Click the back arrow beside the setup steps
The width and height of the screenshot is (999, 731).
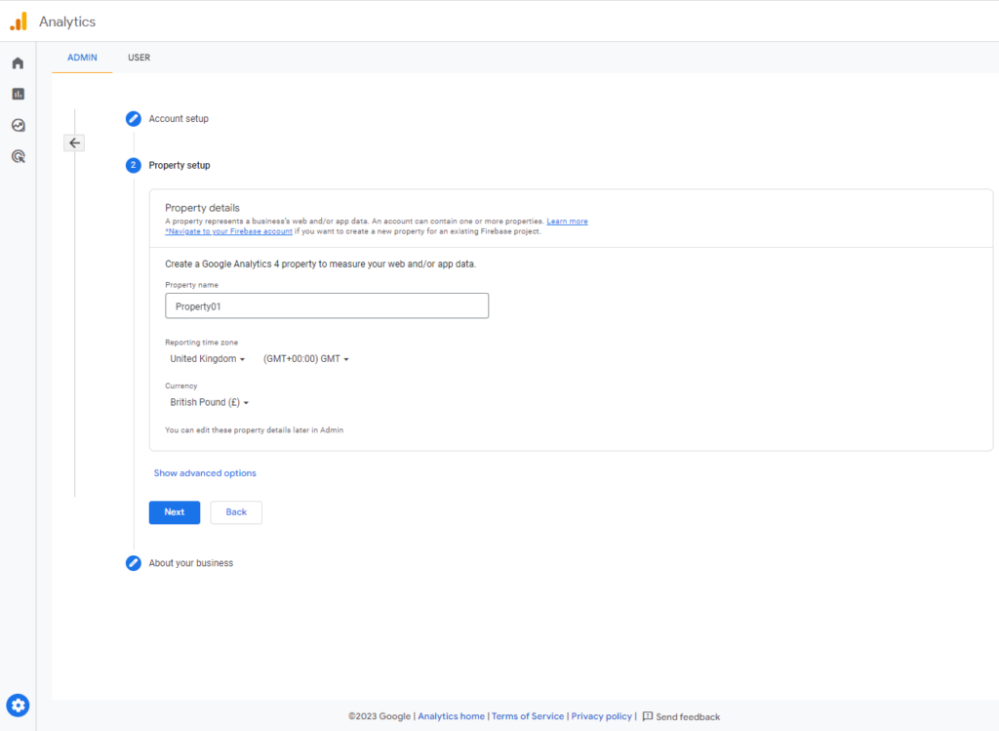[74, 142]
